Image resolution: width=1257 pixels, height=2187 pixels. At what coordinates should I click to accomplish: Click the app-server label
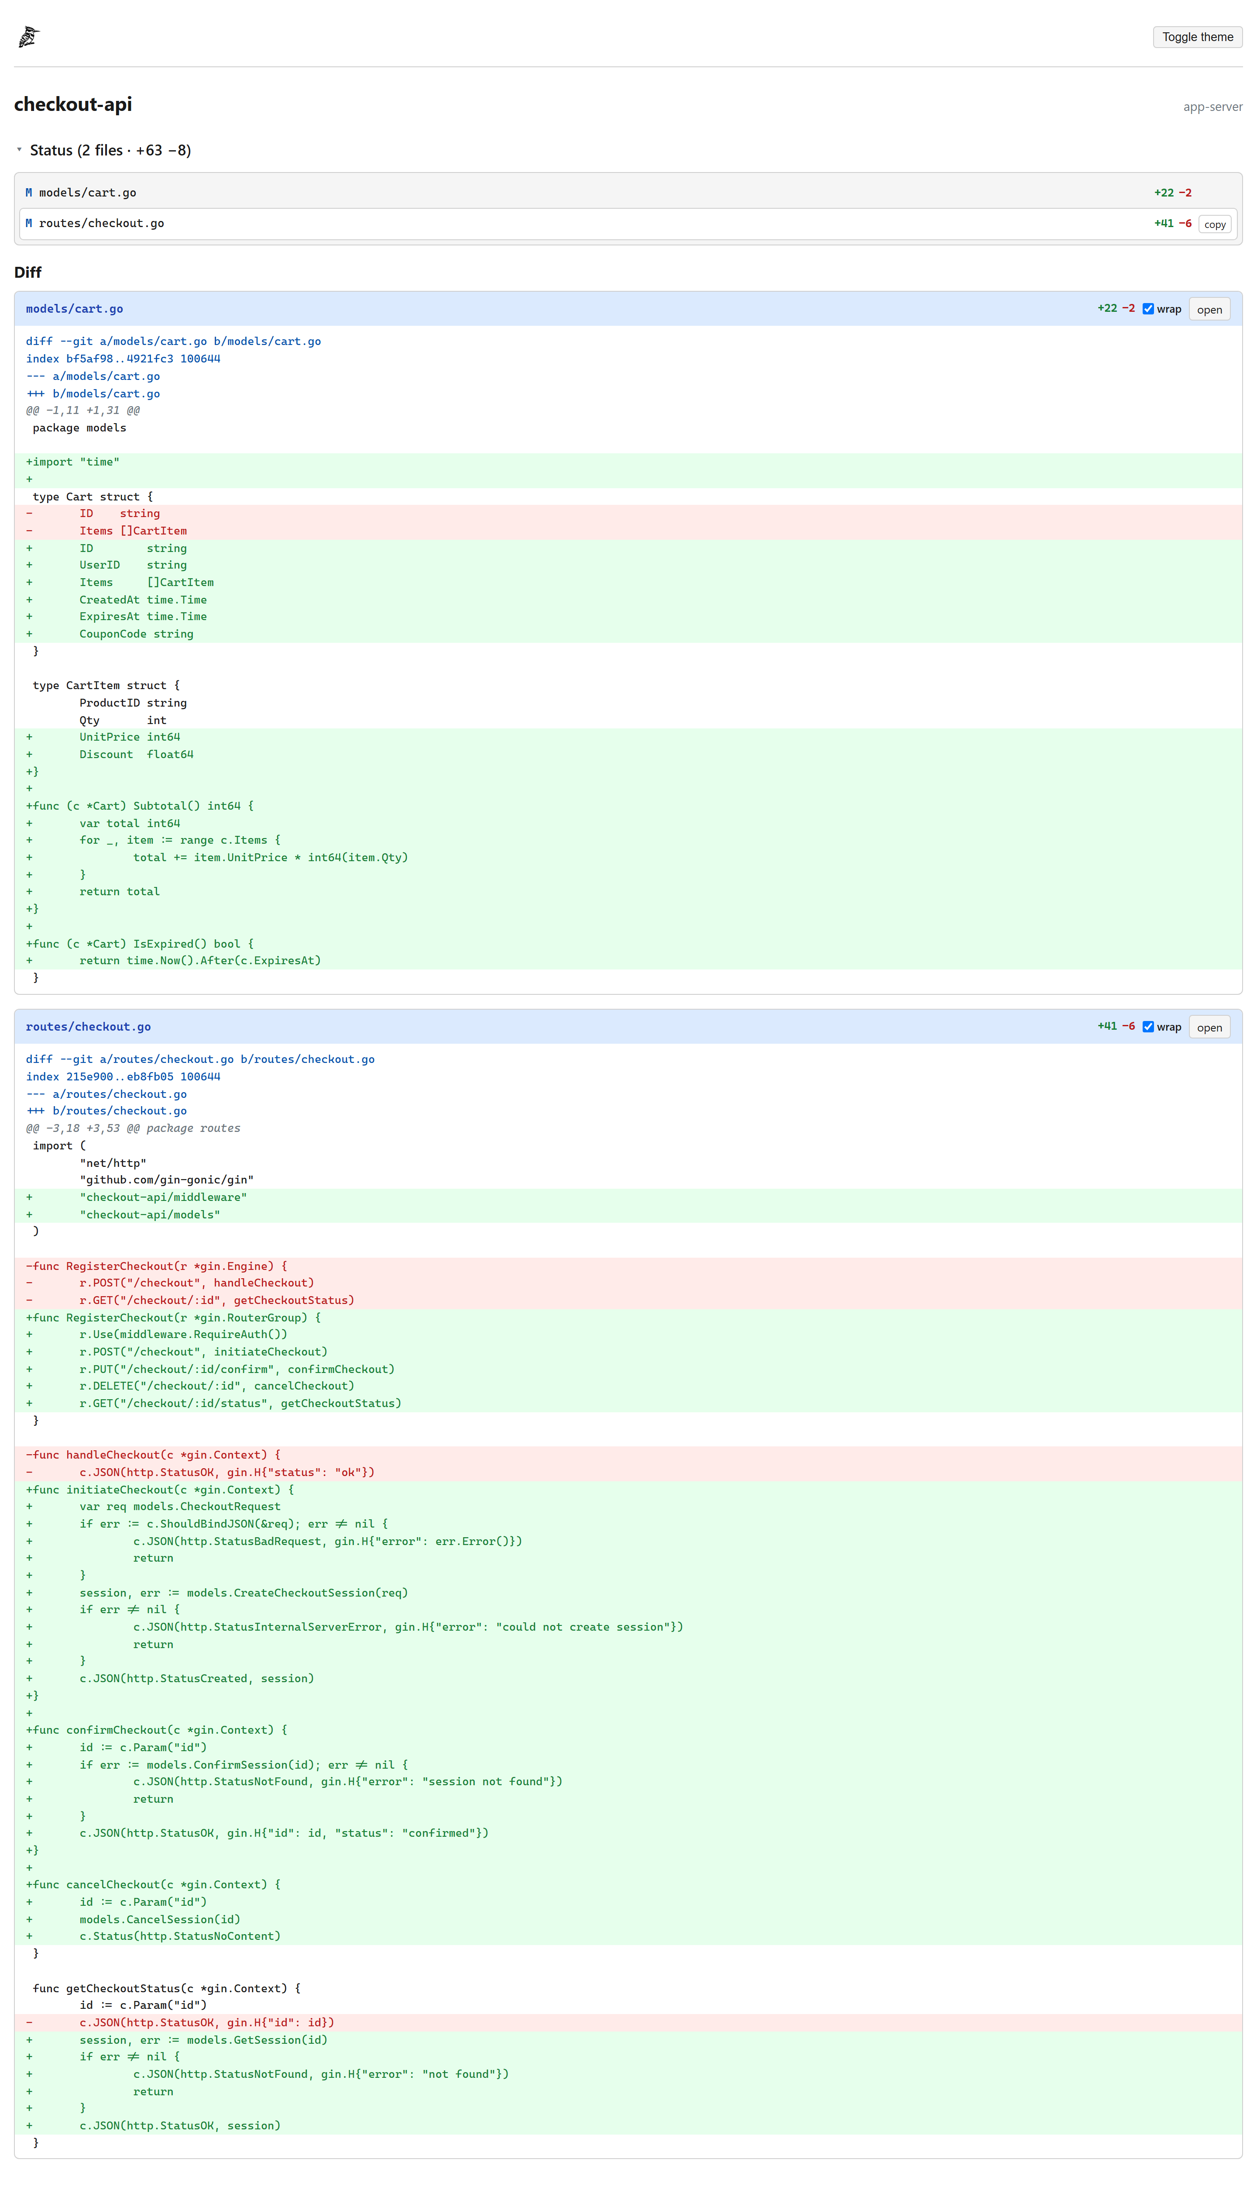(1212, 107)
